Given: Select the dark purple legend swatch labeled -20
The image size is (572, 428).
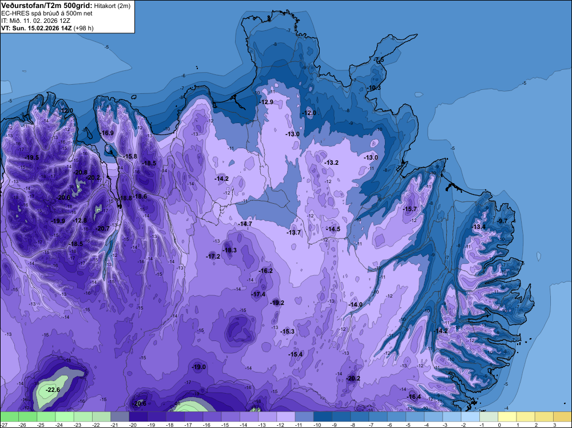Looking at the screenshot, I should (138, 417).
